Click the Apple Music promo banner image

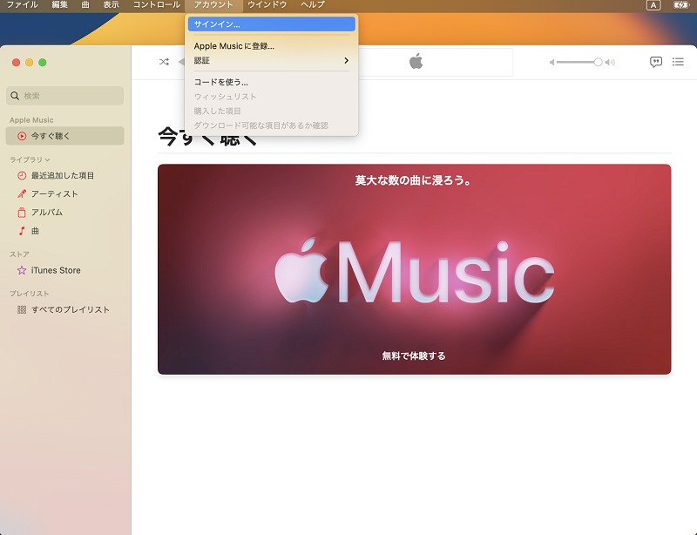click(x=415, y=269)
